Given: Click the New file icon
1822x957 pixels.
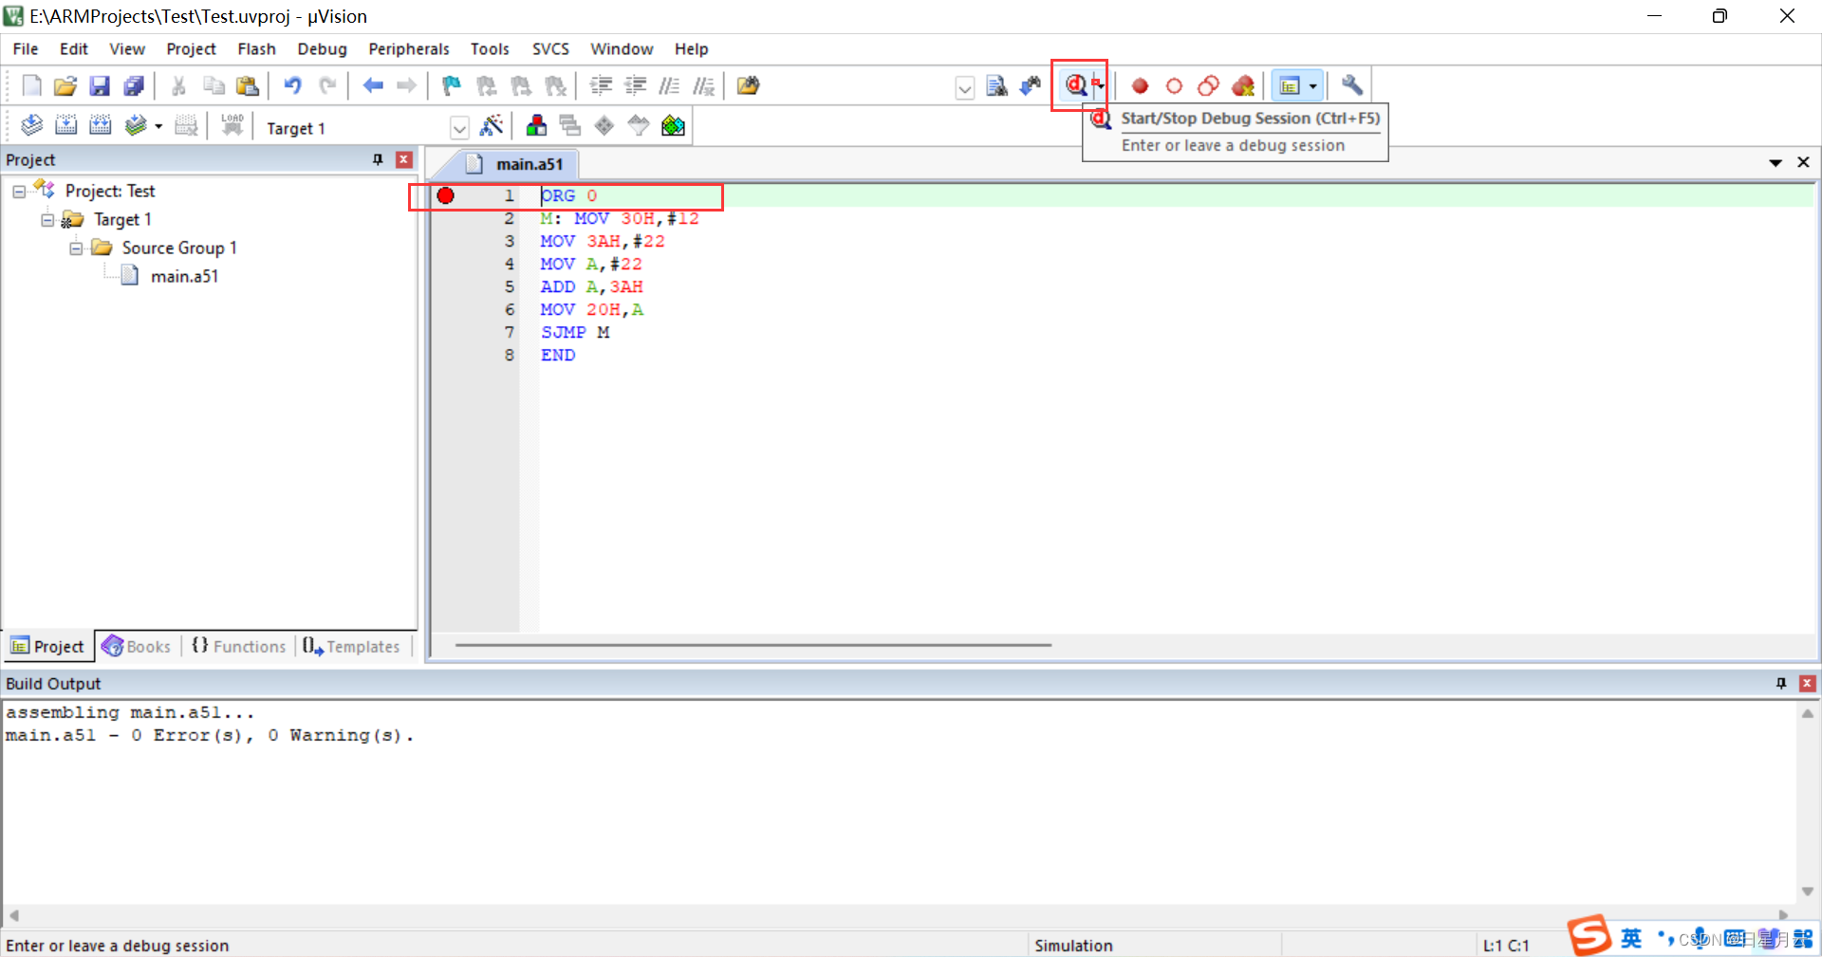Looking at the screenshot, I should click(31, 86).
